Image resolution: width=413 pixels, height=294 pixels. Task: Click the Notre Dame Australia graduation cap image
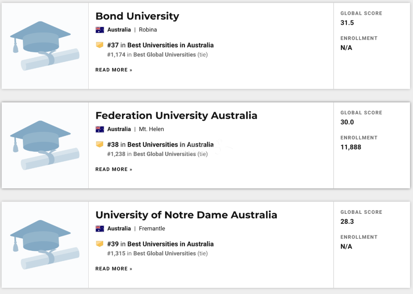45,245
